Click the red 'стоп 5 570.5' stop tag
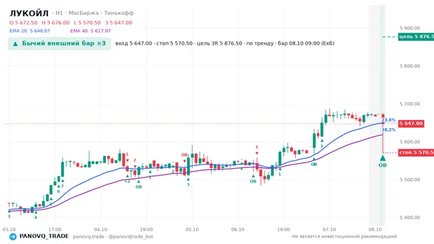 (x=416, y=152)
